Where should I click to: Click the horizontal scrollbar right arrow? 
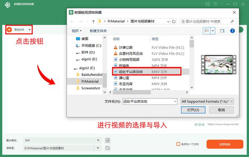[x=187, y=92]
